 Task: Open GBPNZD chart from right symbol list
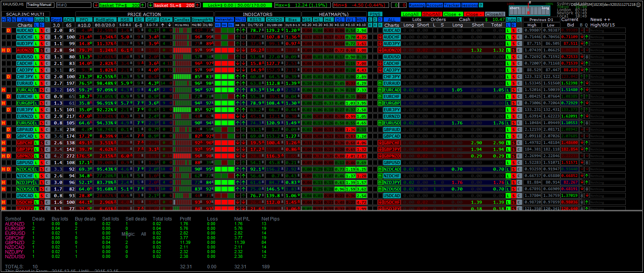click(x=392, y=156)
